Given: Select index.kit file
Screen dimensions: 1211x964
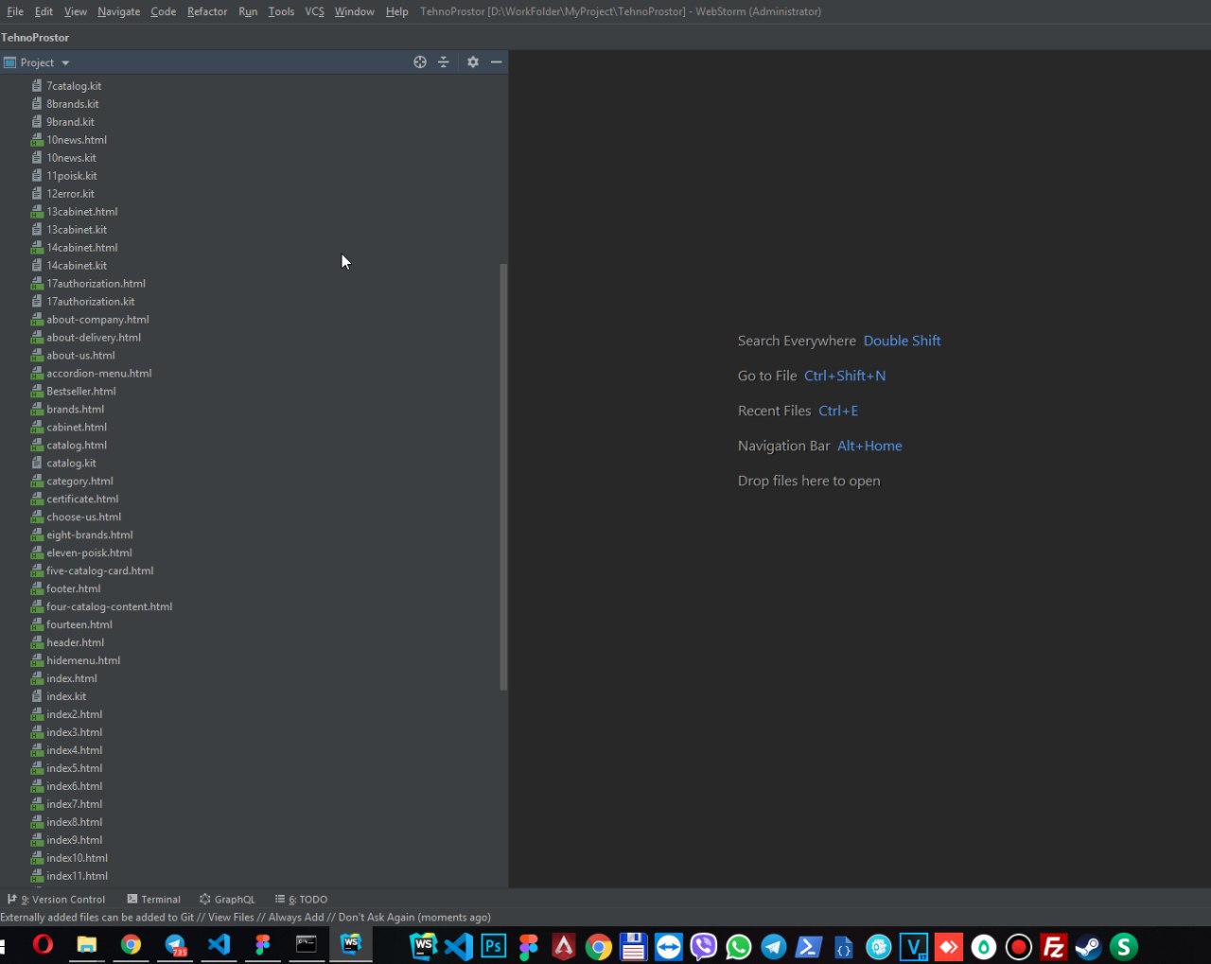Looking at the screenshot, I should coord(66,697).
